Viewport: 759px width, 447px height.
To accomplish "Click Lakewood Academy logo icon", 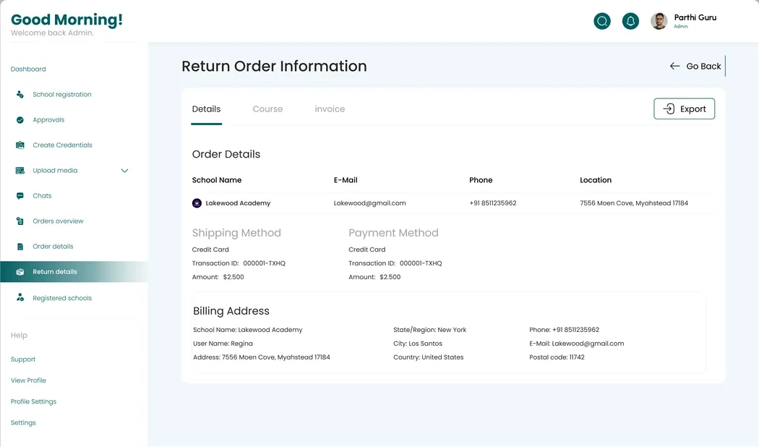I will (x=197, y=203).
